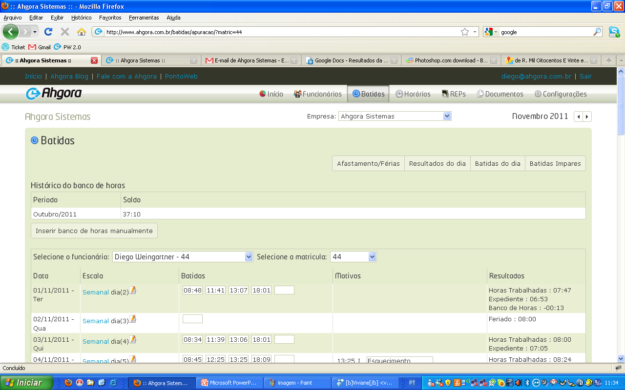Open the Histórico menu
625x390 pixels.
point(81,18)
